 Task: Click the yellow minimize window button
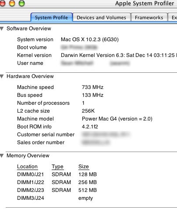coord(12,3)
